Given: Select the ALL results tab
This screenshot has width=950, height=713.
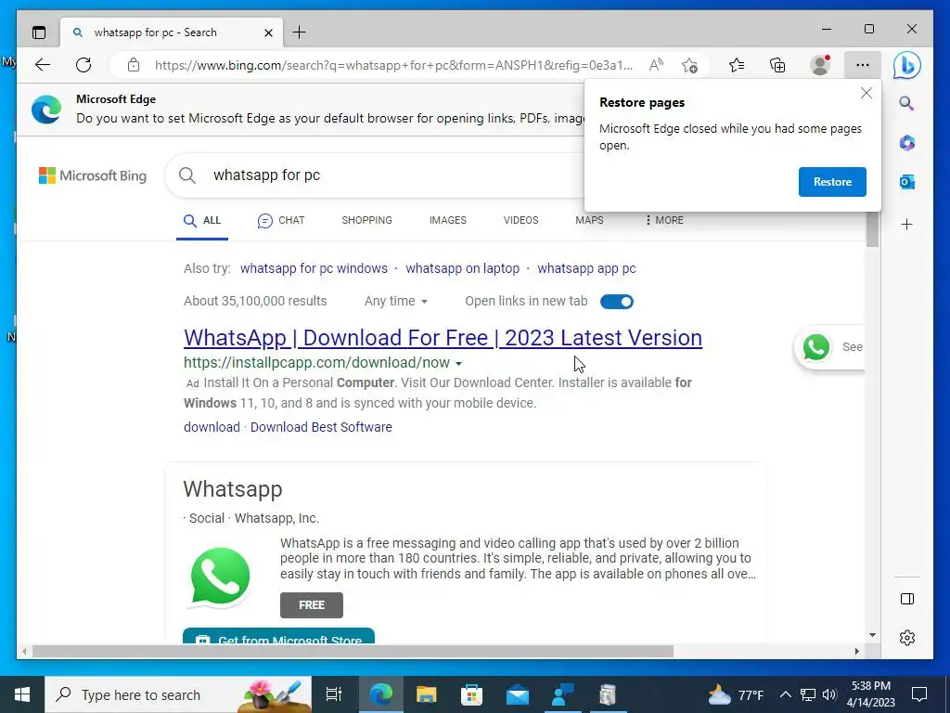Looking at the screenshot, I should pyautogui.click(x=202, y=221).
